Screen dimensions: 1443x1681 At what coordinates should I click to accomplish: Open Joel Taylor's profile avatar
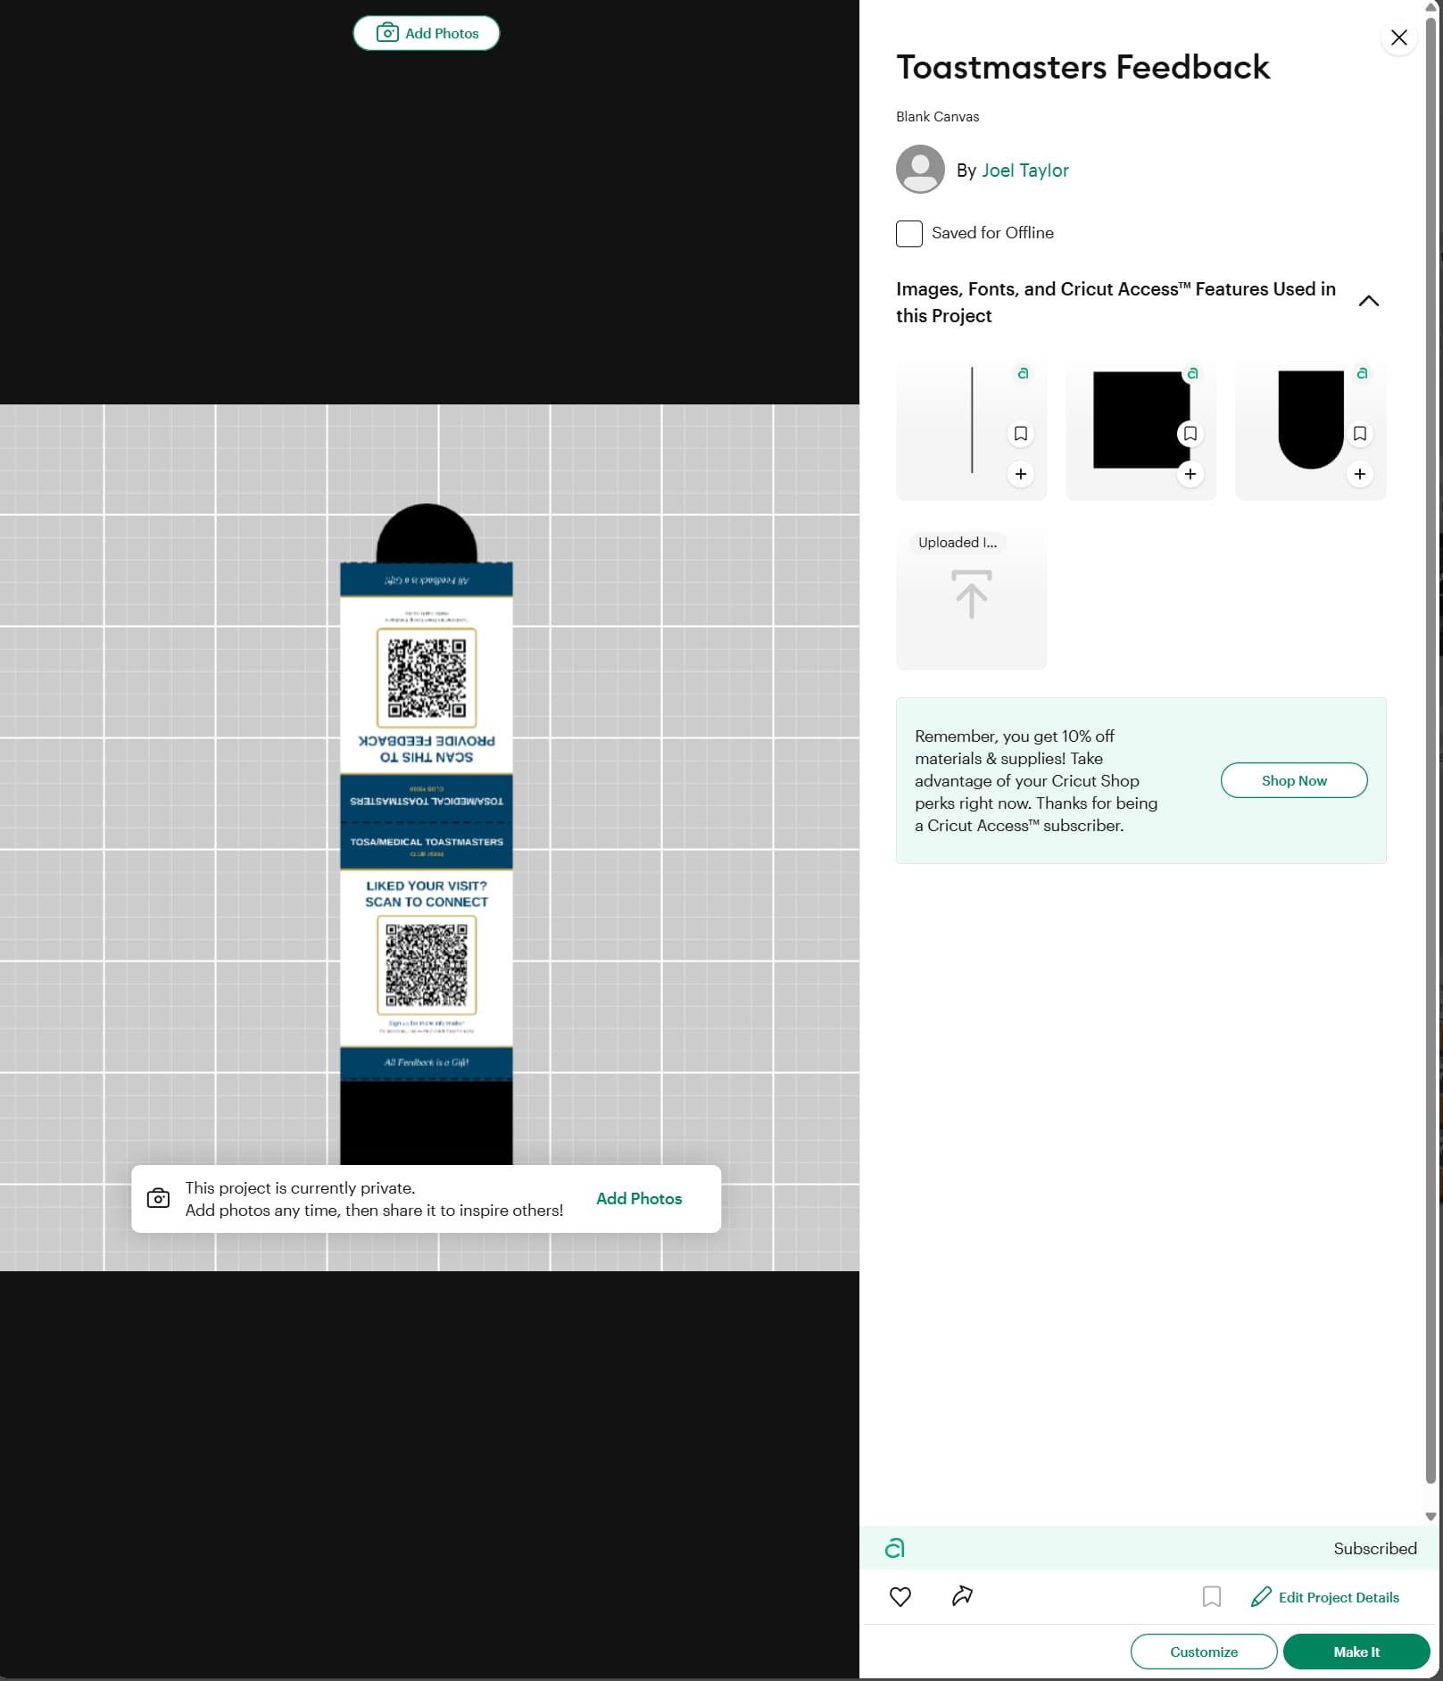coord(920,170)
